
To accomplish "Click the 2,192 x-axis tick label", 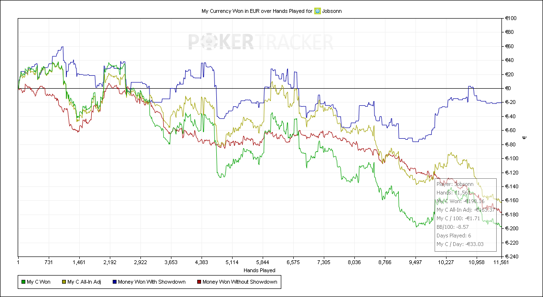I will click(x=110, y=262).
